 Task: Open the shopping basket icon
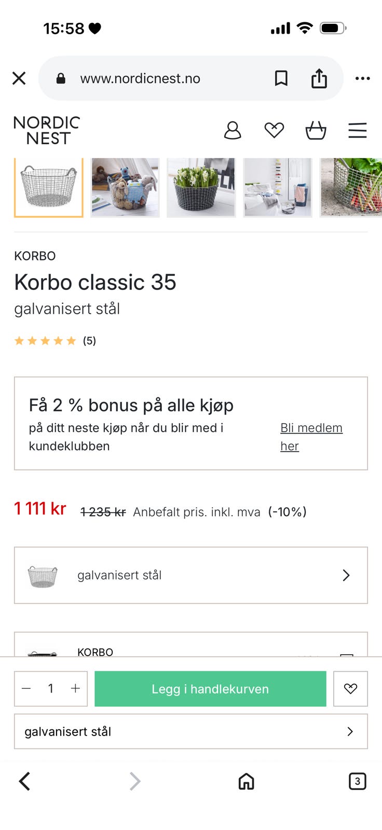click(316, 130)
